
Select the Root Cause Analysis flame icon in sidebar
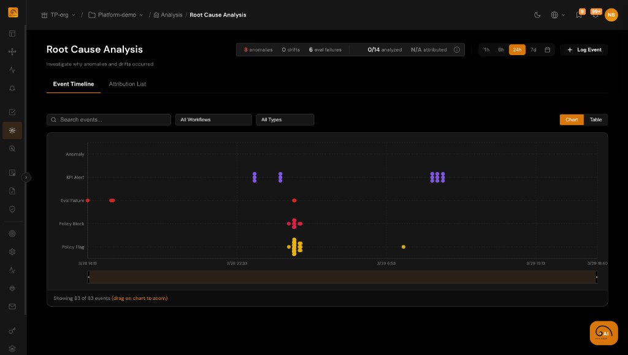pyautogui.click(x=12, y=130)
